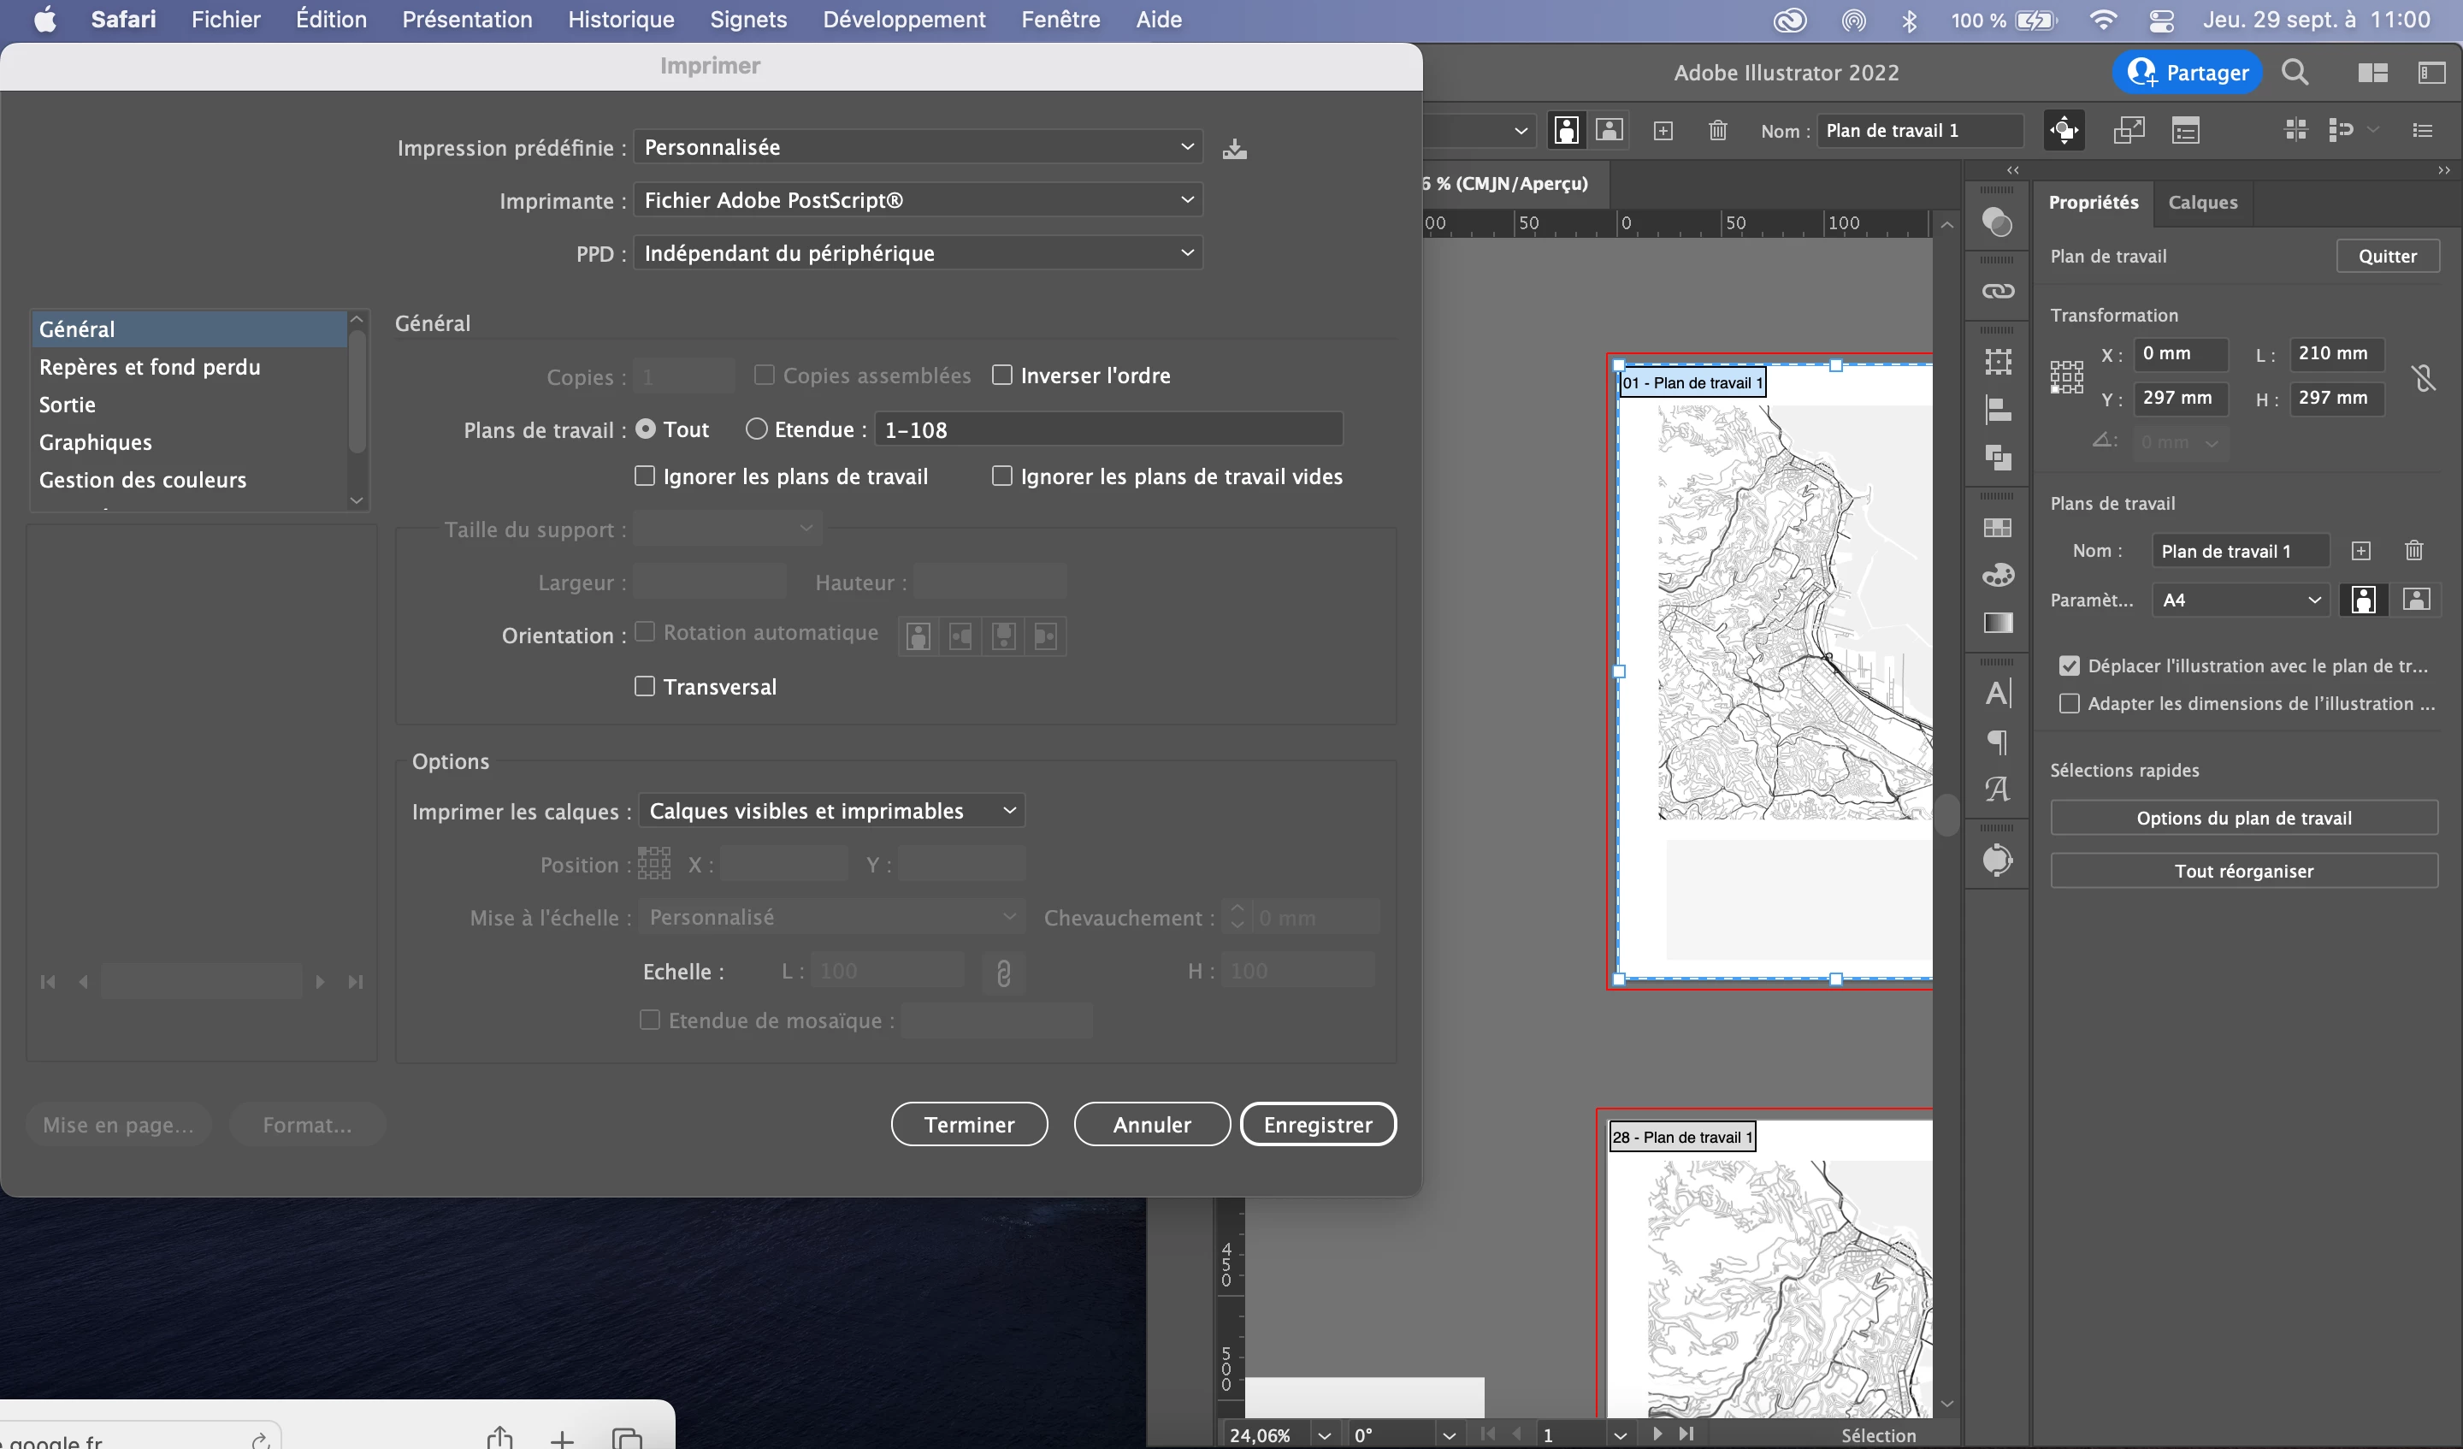The height and width of the screenshot is (1449, 2463).
Task: Click the Illustrator search magnifier icon
Action: pos(2295,73)
